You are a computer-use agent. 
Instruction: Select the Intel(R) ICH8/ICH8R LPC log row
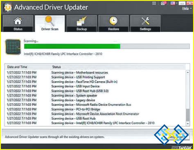95,123
